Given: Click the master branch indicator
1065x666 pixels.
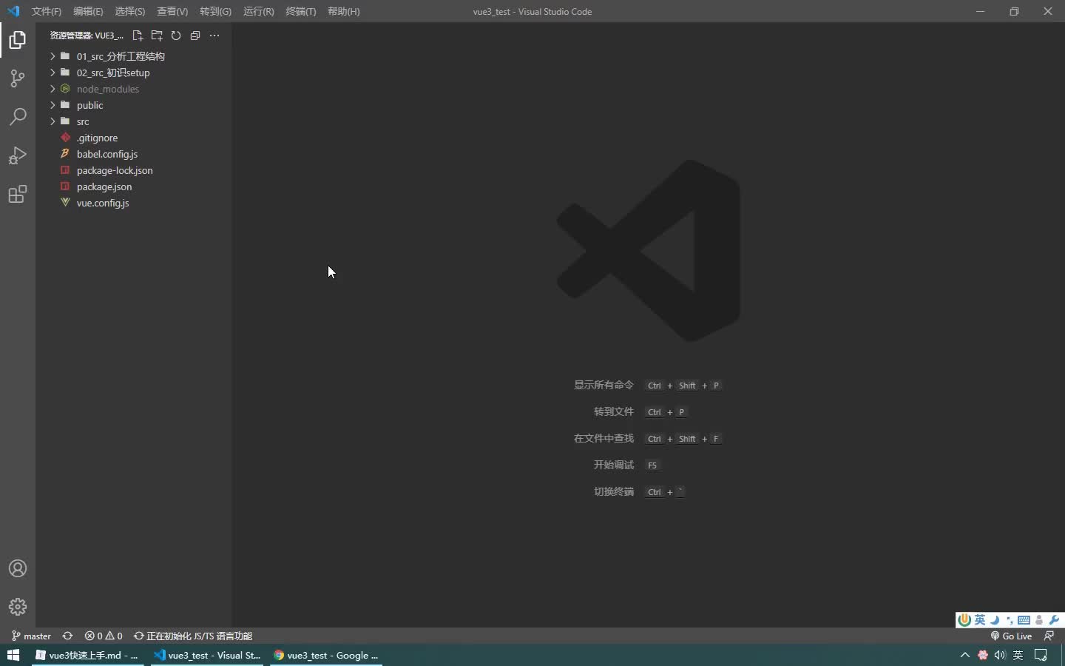Looking at the screenshot, I should click(31, 636).
